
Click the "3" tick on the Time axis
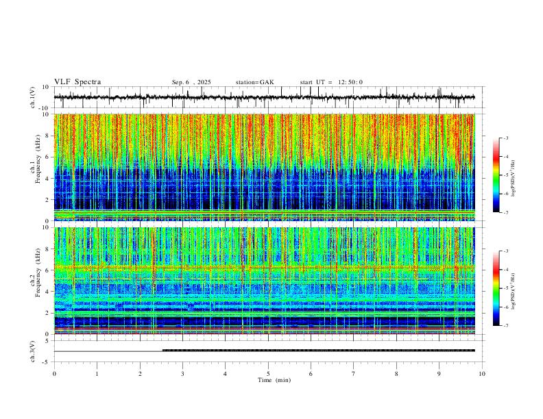tap(182, 374)
